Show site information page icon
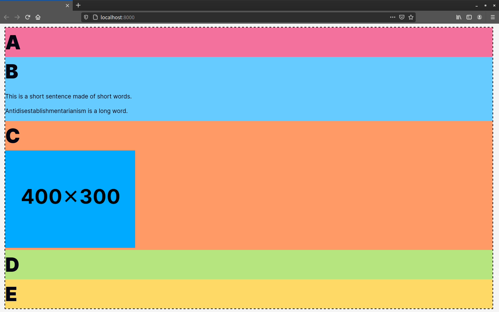Image resolution: width=499 pixels, height=312 pixels. [x=95, y=17]
